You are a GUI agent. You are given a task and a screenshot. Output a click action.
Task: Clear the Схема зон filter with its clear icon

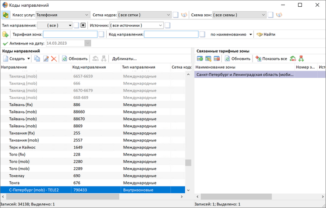point(270,15)
